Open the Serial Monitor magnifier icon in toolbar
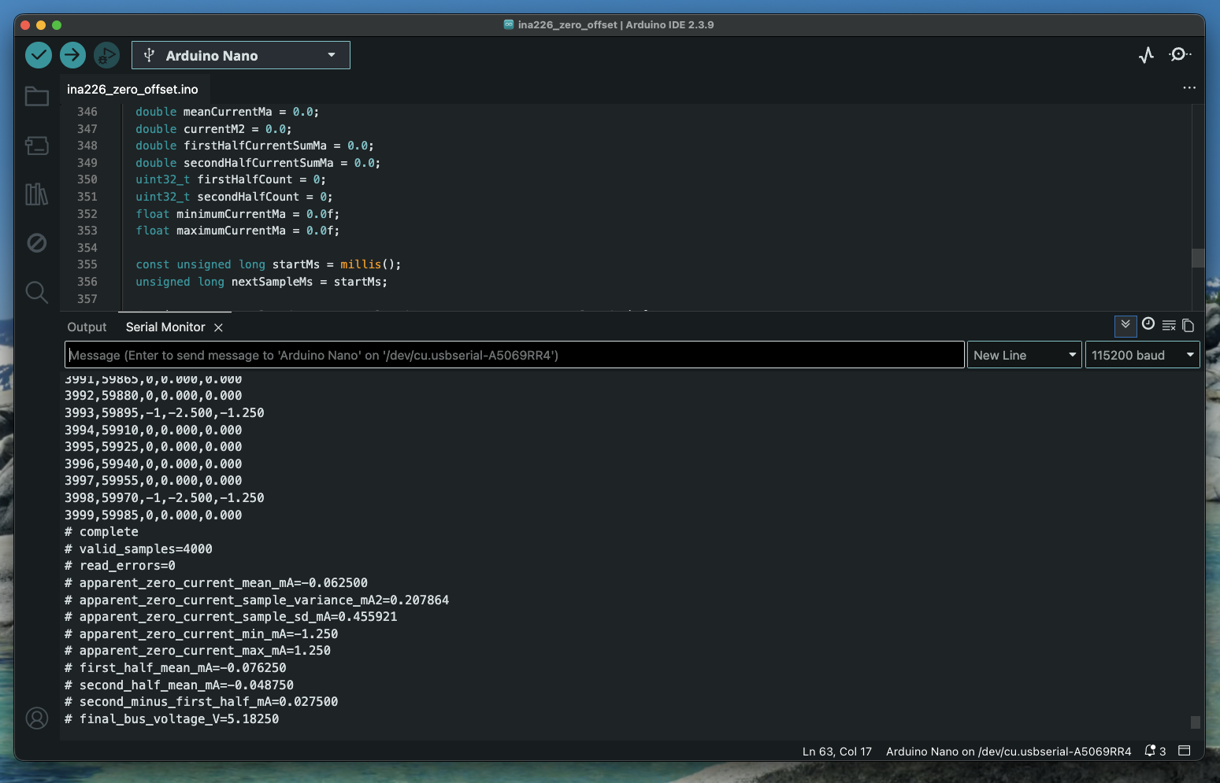 pyautogui.click(x=1180, y=54)
